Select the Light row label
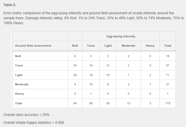Image resolution: width=186 pixels, height=127 pixels. (19, 75)
